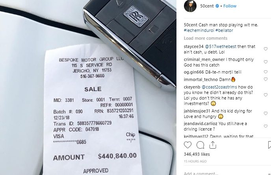Like ckeyenb's comment
This screenshot has width=271, height=175.
click(x=265, y=95)
